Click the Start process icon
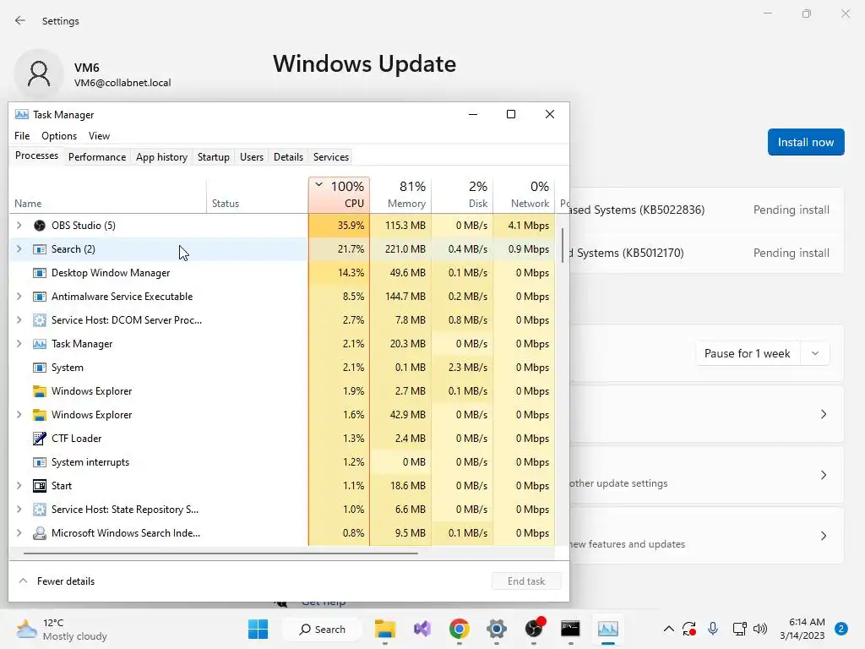Screen dimensions: 865x649 [x=39, y=486]
